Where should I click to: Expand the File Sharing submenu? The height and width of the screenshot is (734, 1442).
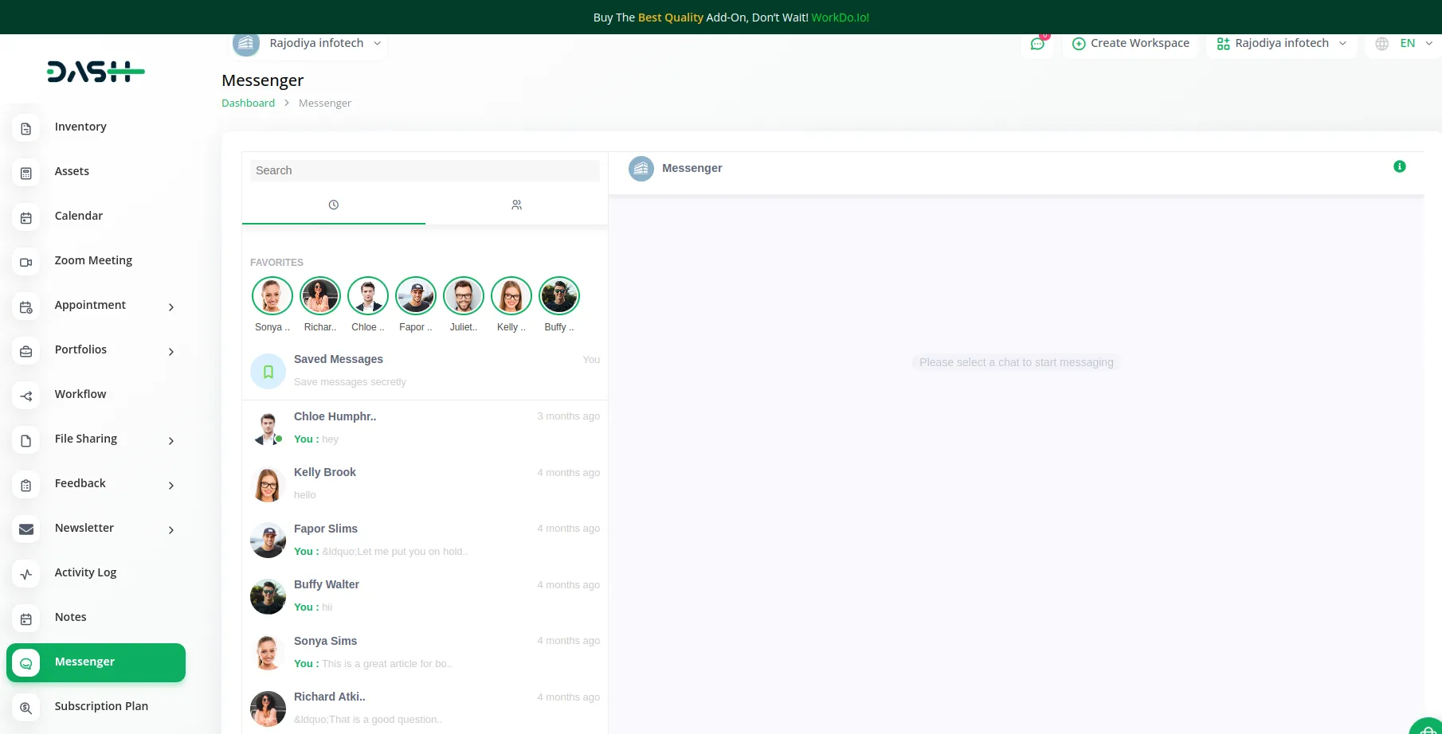[170, 440]
